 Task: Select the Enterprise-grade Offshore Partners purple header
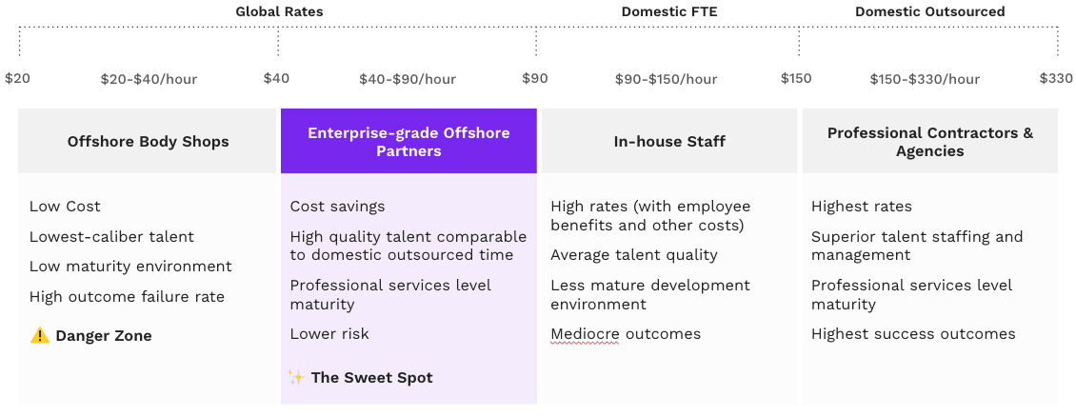click(x=409, y=142)
